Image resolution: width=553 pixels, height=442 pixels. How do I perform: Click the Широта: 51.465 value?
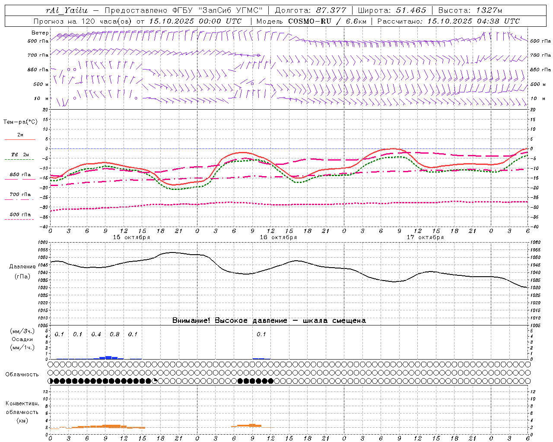click(x=392, y=10)
